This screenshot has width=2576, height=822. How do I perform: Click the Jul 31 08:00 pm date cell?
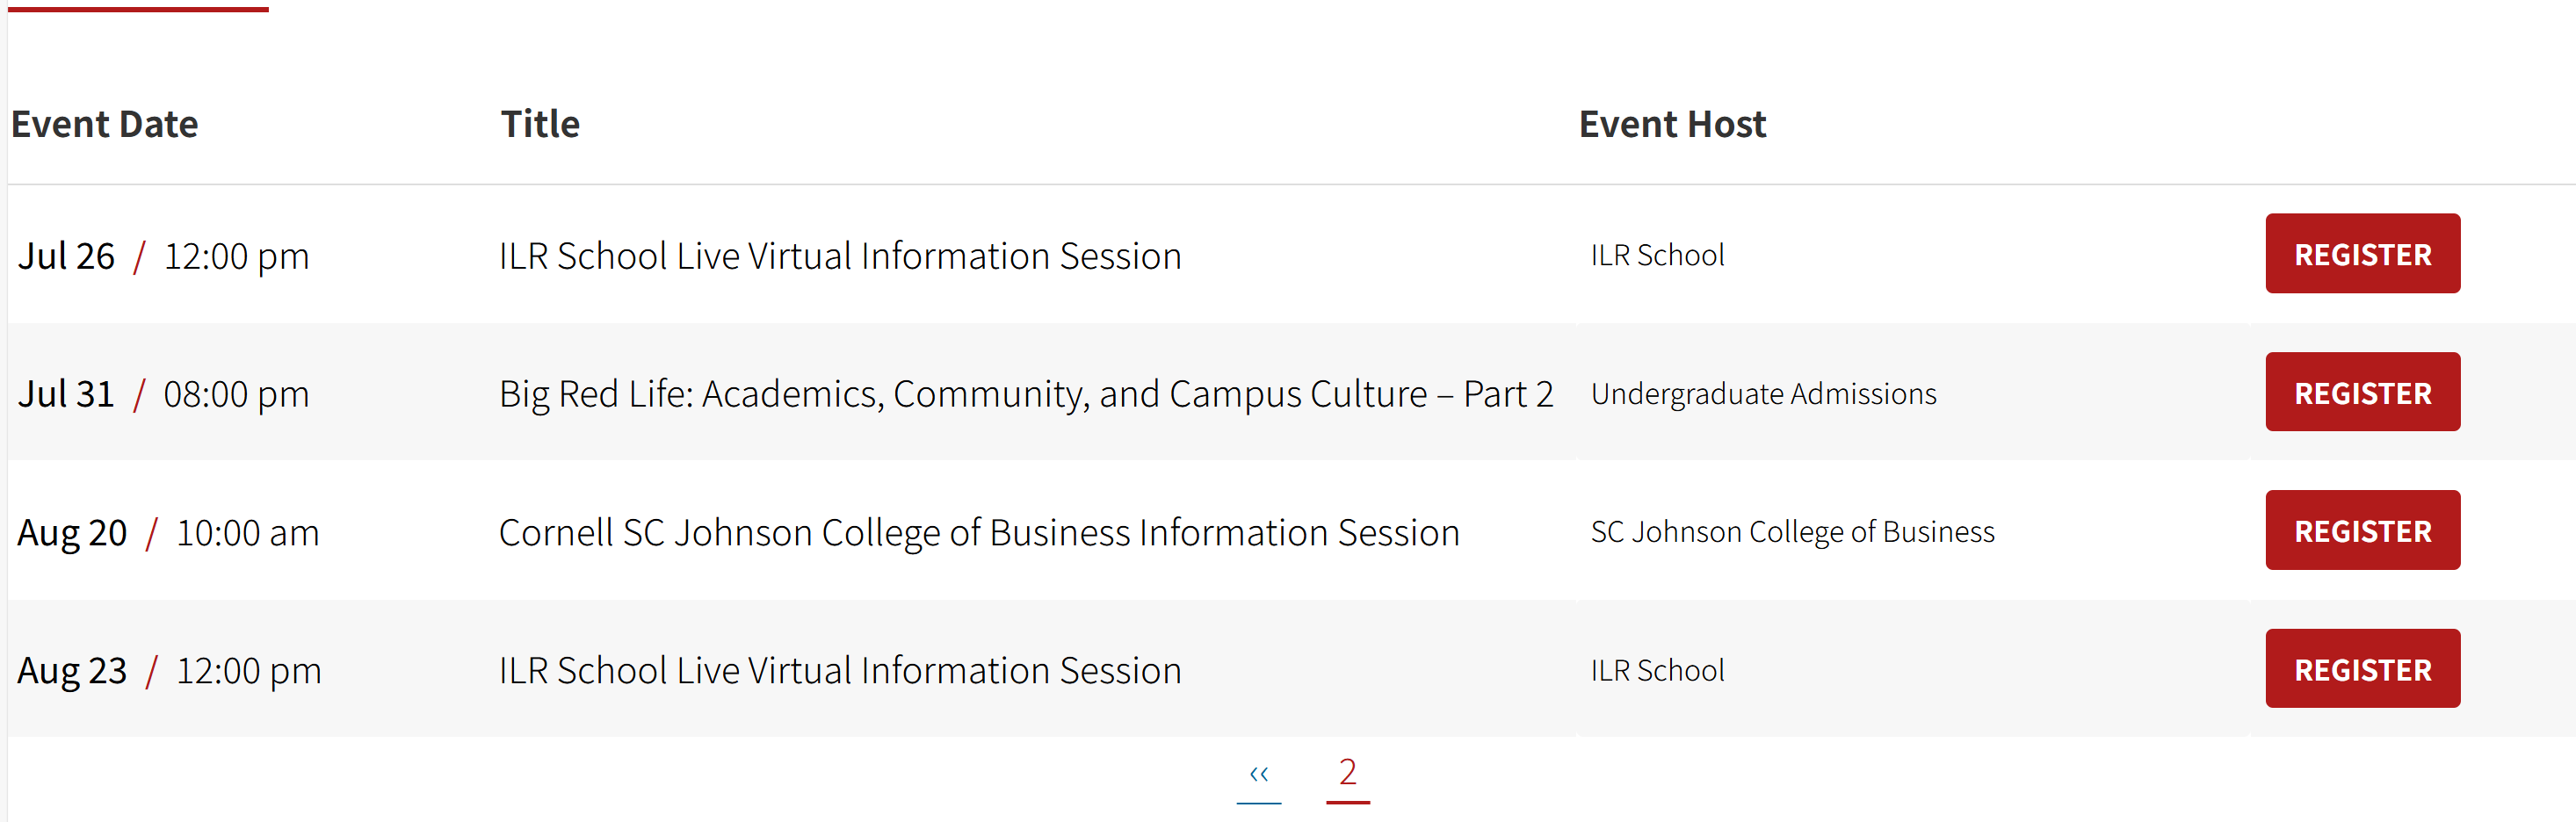point(163,394)
